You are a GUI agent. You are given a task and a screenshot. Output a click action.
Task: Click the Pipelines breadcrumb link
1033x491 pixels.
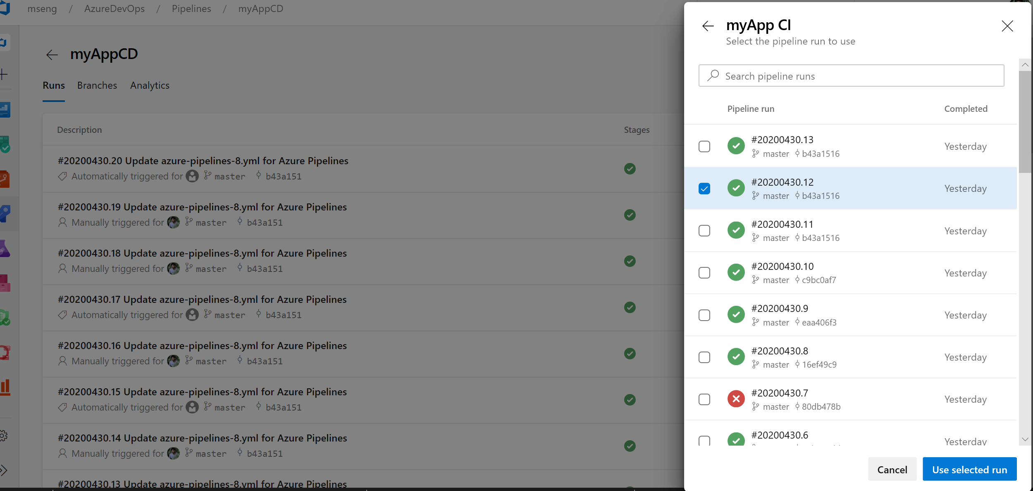point(191,7)
